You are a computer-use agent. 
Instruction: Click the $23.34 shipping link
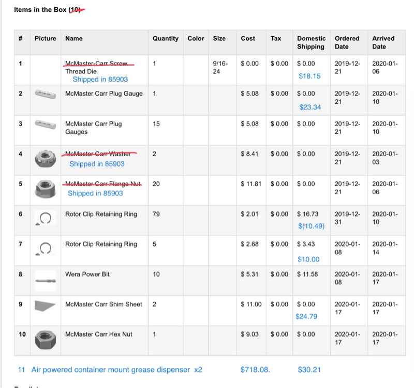[x=310, y=107]
